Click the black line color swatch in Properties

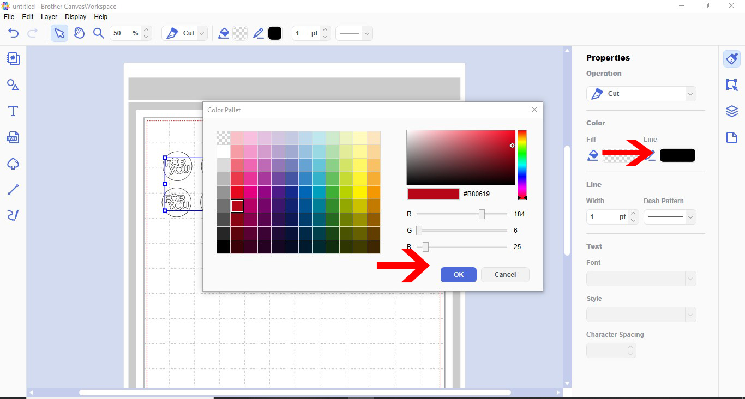tap(677, 155)
